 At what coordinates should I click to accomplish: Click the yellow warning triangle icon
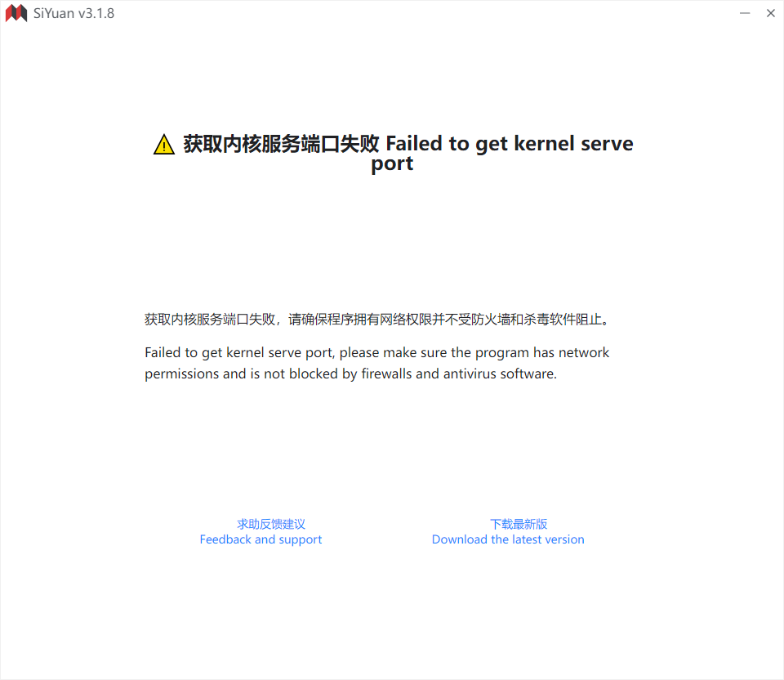[x=164, y=145]
